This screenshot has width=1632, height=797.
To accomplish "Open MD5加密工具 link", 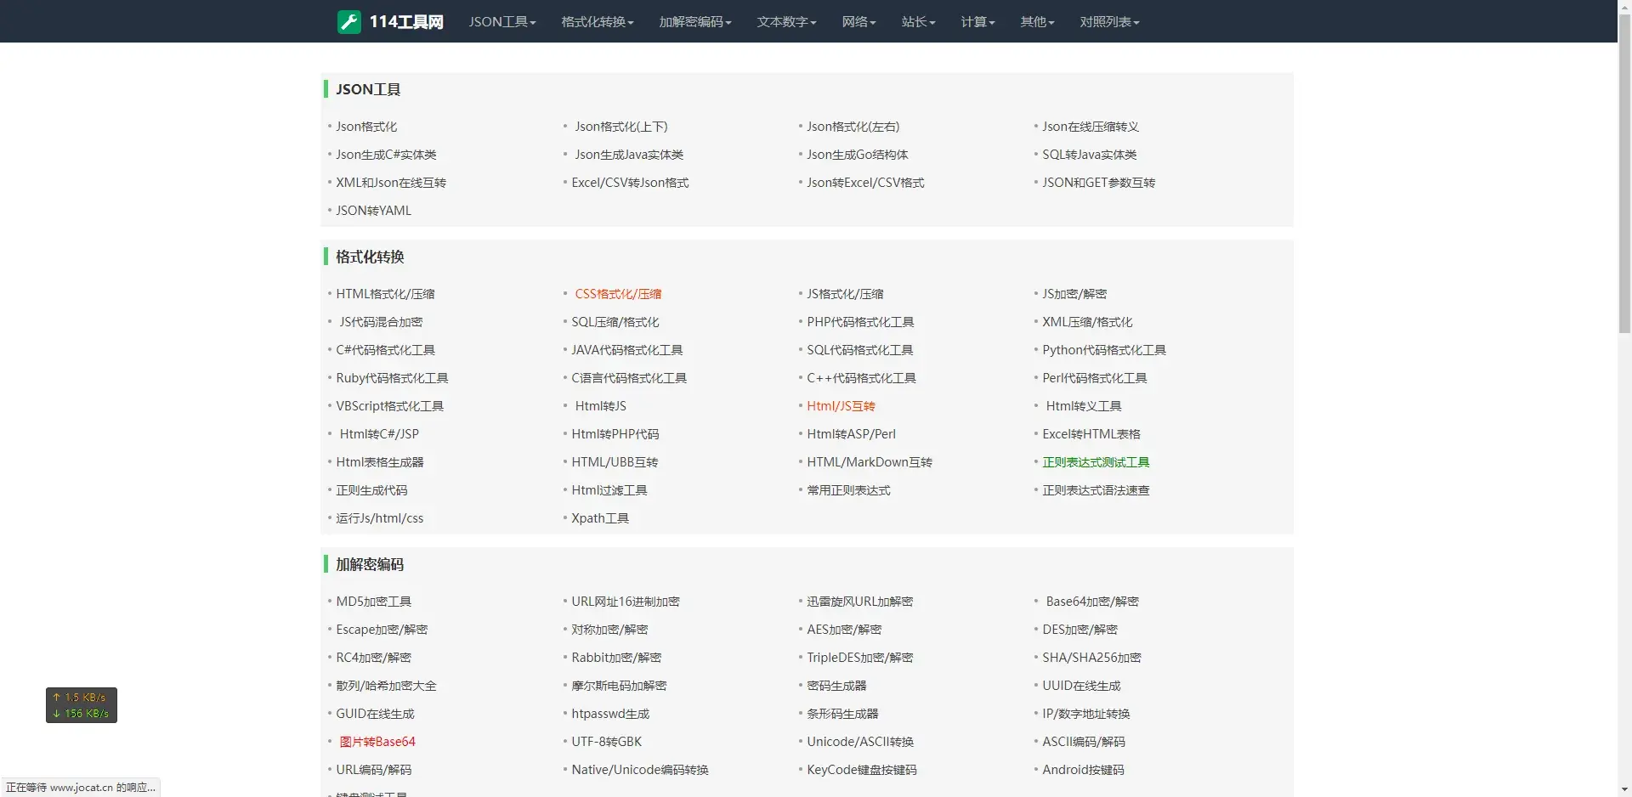I will pos(373,602).
